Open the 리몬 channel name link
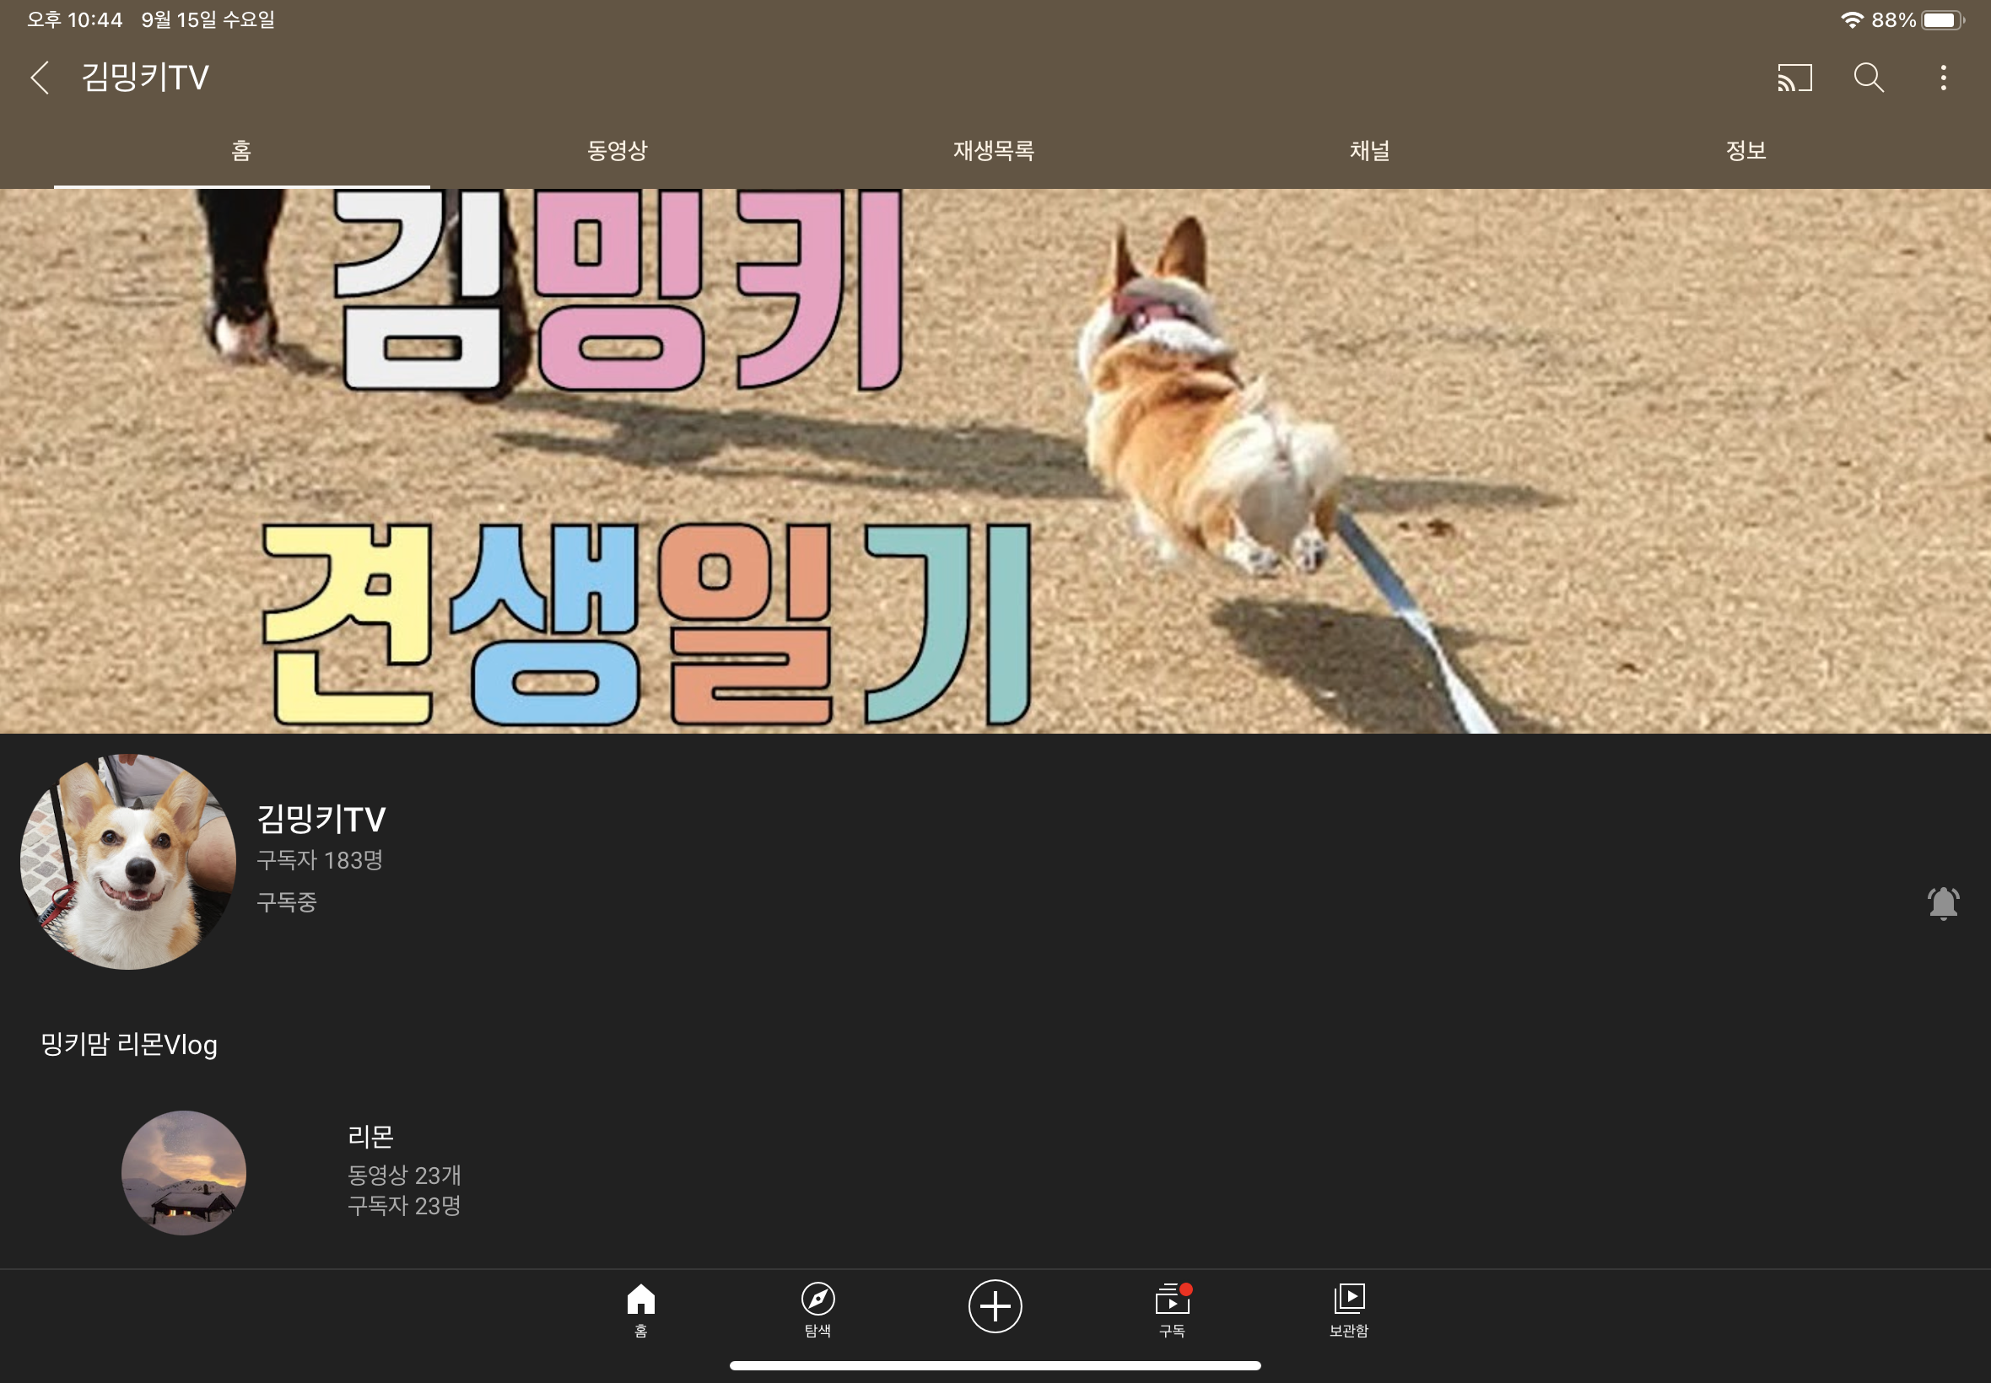The width and height of the screenshot is (1991, 1383). pyautogui.click(x=371, y=1136)
